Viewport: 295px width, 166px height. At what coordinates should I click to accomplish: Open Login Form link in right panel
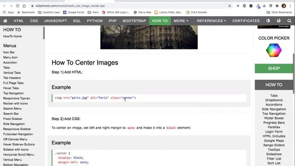[274, 132]
